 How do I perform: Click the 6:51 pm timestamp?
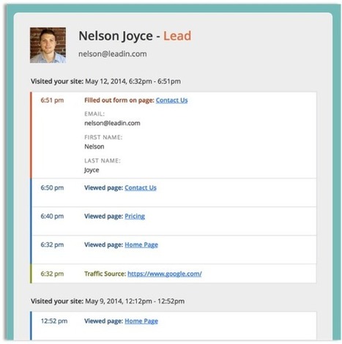52,100
